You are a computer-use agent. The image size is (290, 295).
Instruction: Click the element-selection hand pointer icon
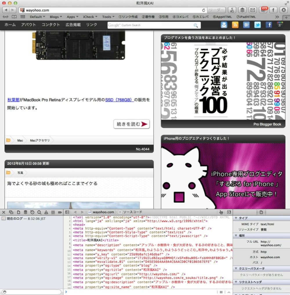(221, 213)
